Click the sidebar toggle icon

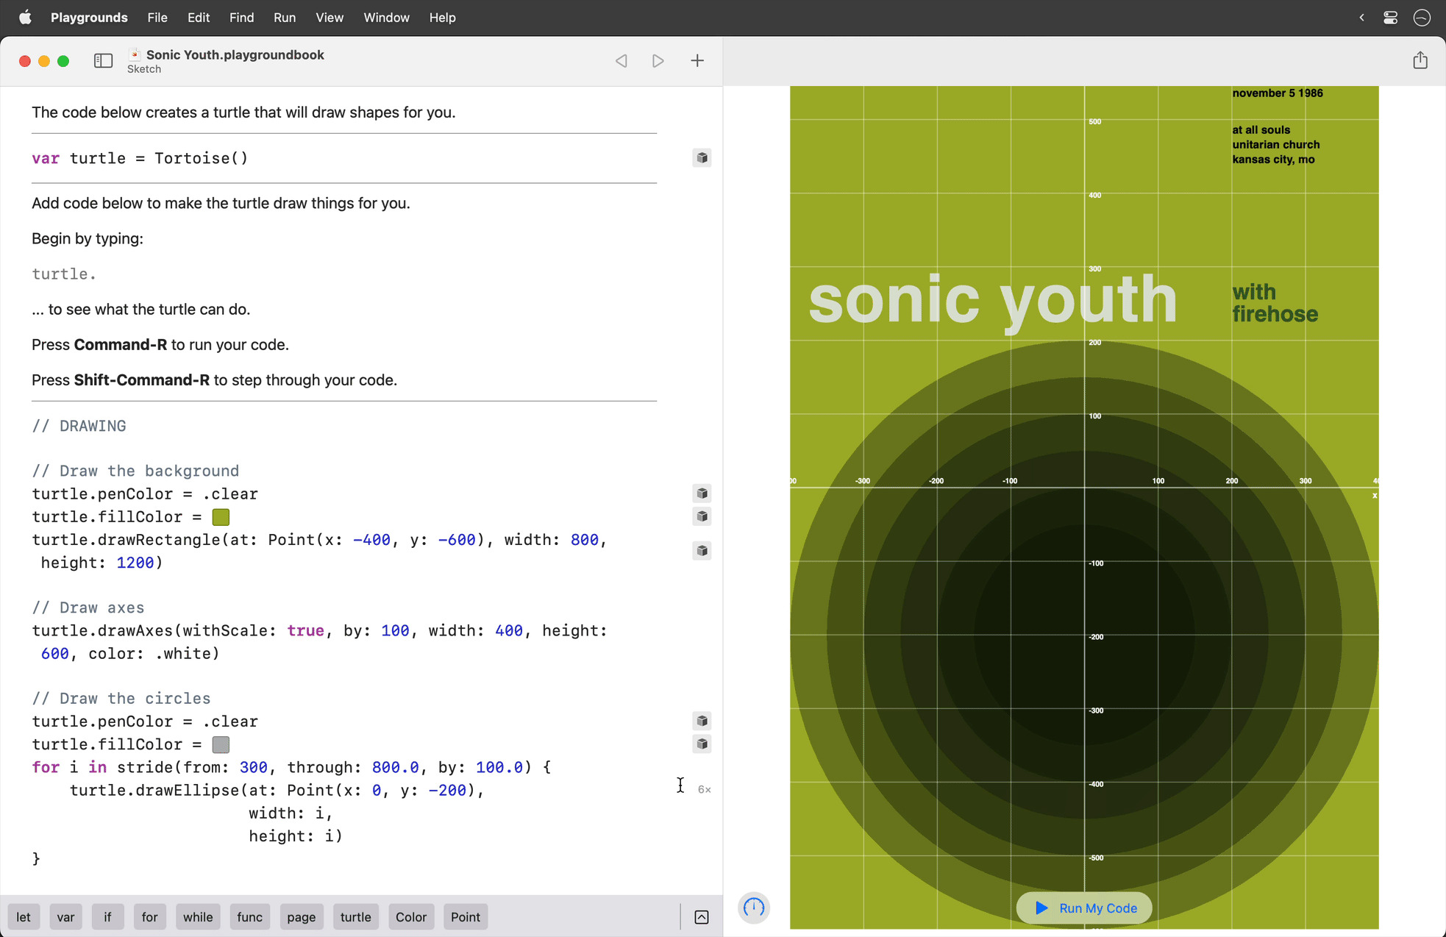[102, 60]
